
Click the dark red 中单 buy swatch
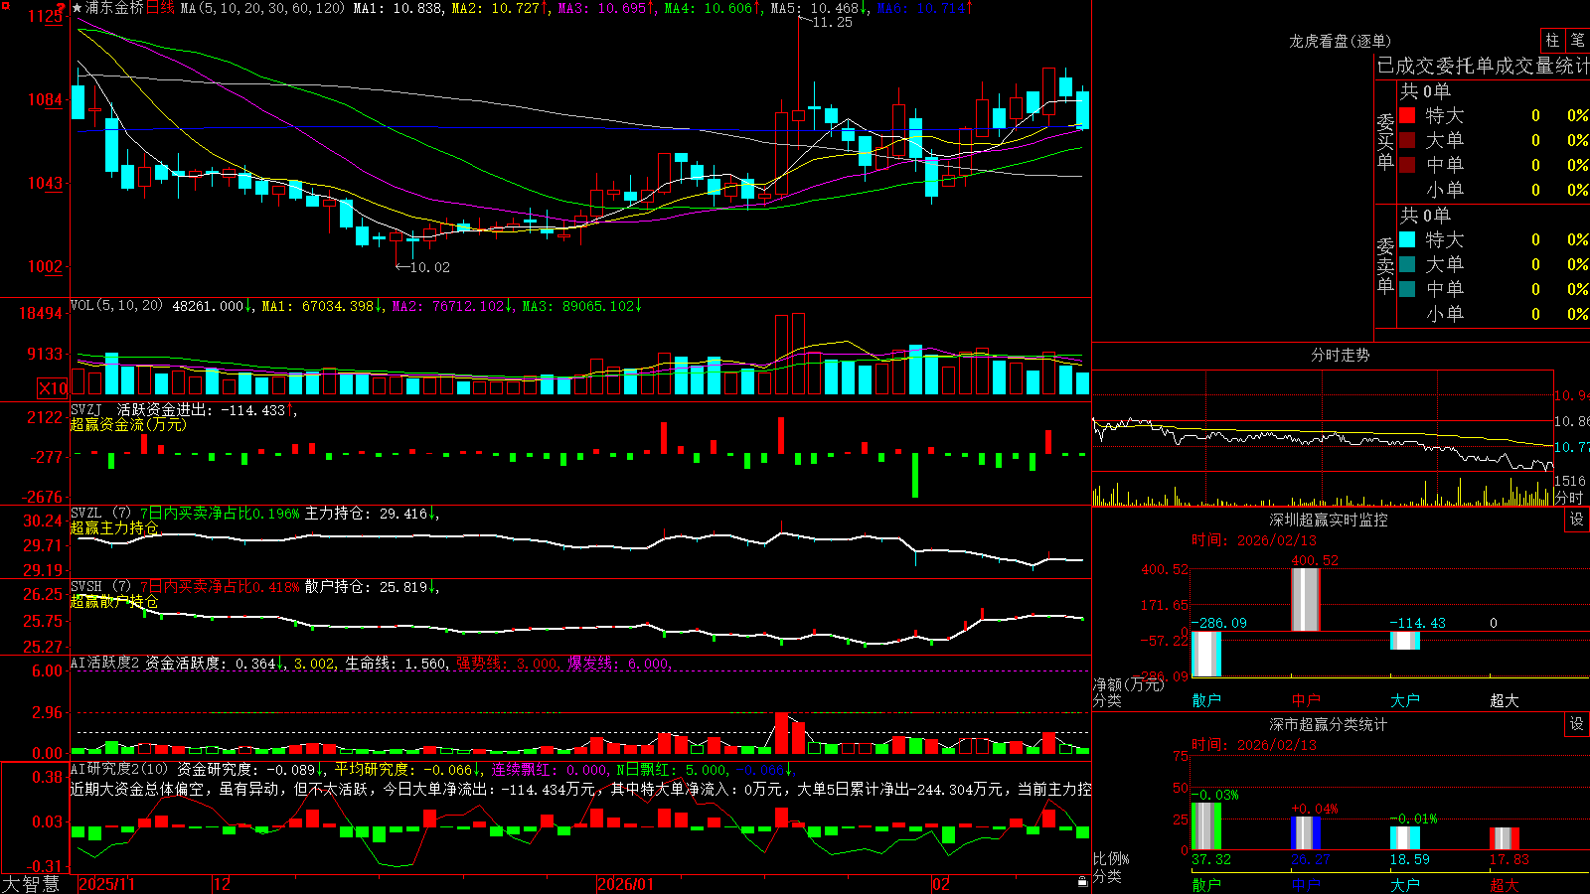[x=1407, y=165]
